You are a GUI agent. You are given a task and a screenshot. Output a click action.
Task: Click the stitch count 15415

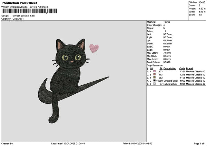pos(202,2)
